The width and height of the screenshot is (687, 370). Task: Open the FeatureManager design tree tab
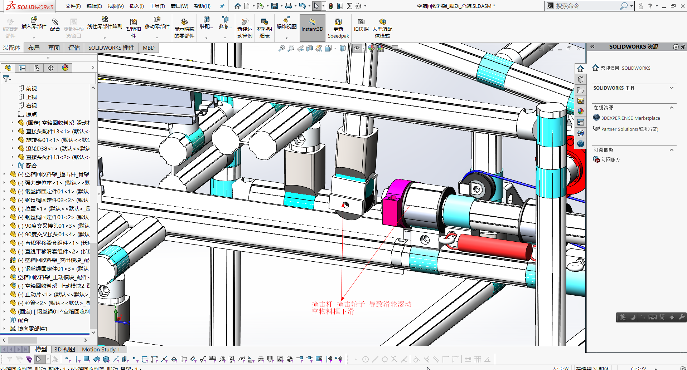[x=8, y=68]
